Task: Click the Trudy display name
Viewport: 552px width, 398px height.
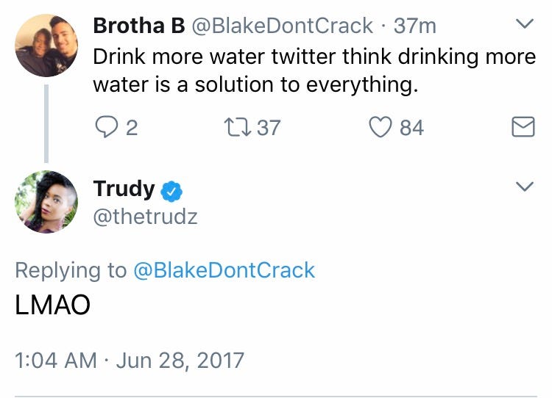Action: 124,189
